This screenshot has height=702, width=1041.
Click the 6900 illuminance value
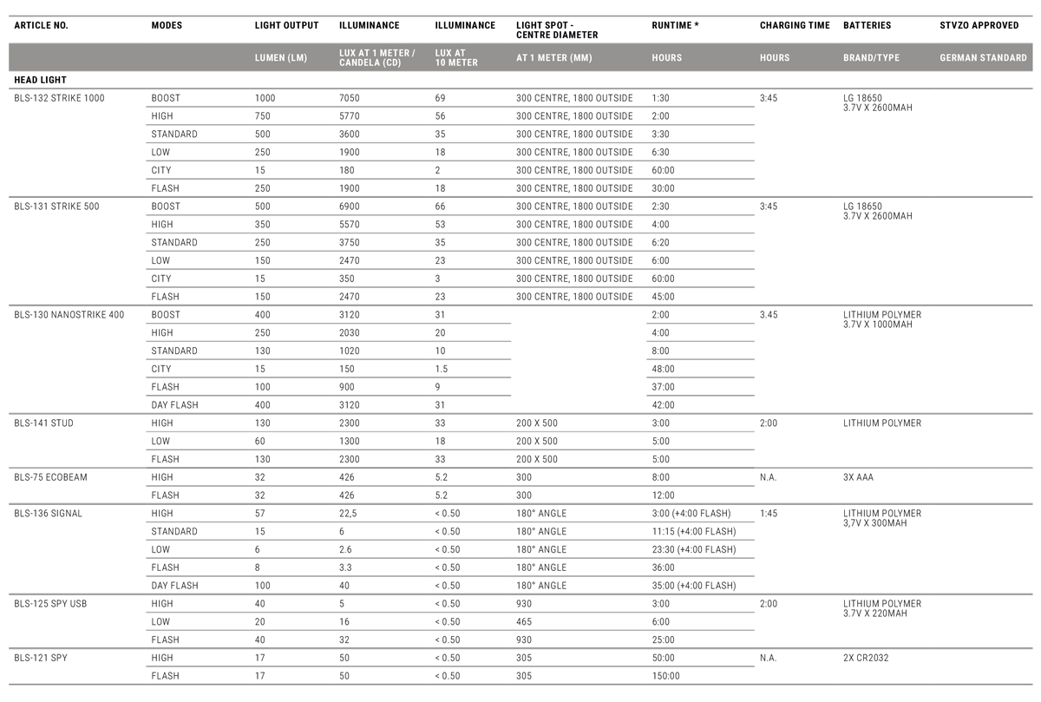click(350, 207)
